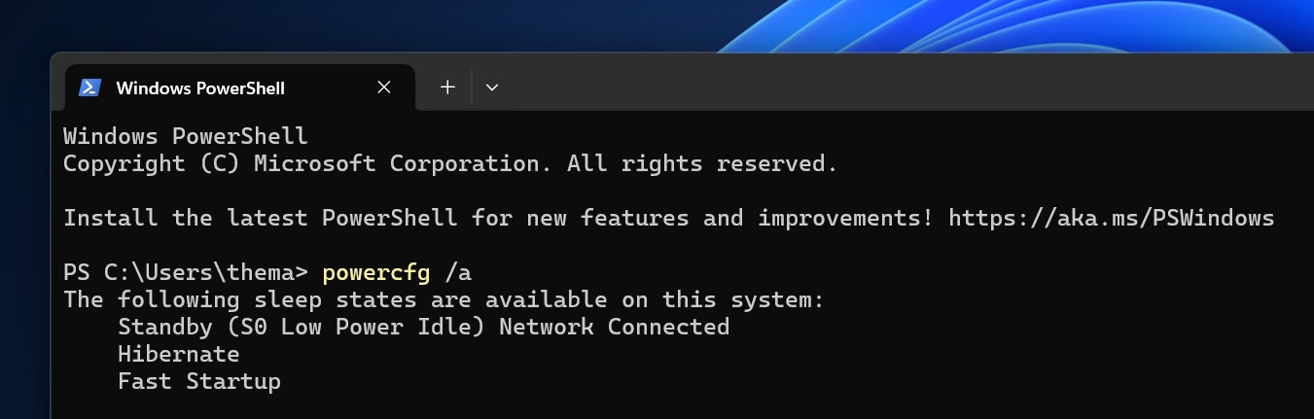Click the Hibernate output line
The width and height of the screenshot is (1314, 419).
[x=178, y=354]
